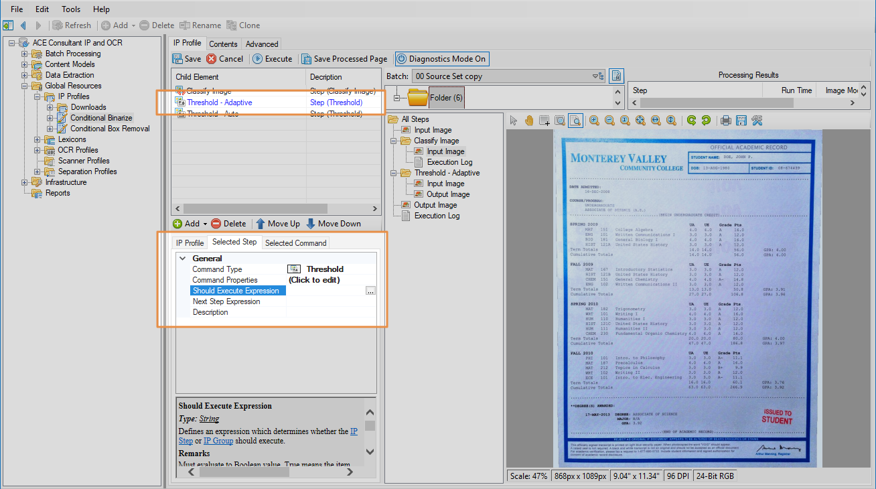
Task: Toggle Diagnostics Mode On button
Action: click(441, 59)
